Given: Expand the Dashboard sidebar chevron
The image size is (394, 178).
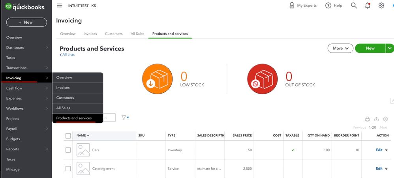Looking at the screenshot, I should click(x=47, y=47).
